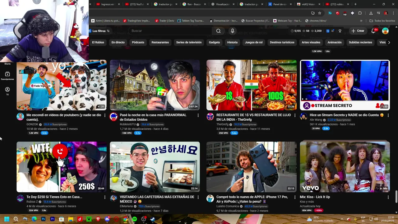This screenshot has height=224, width=398.
Task: Click TheGrefg channel avatar
Action: coord(210,117)
